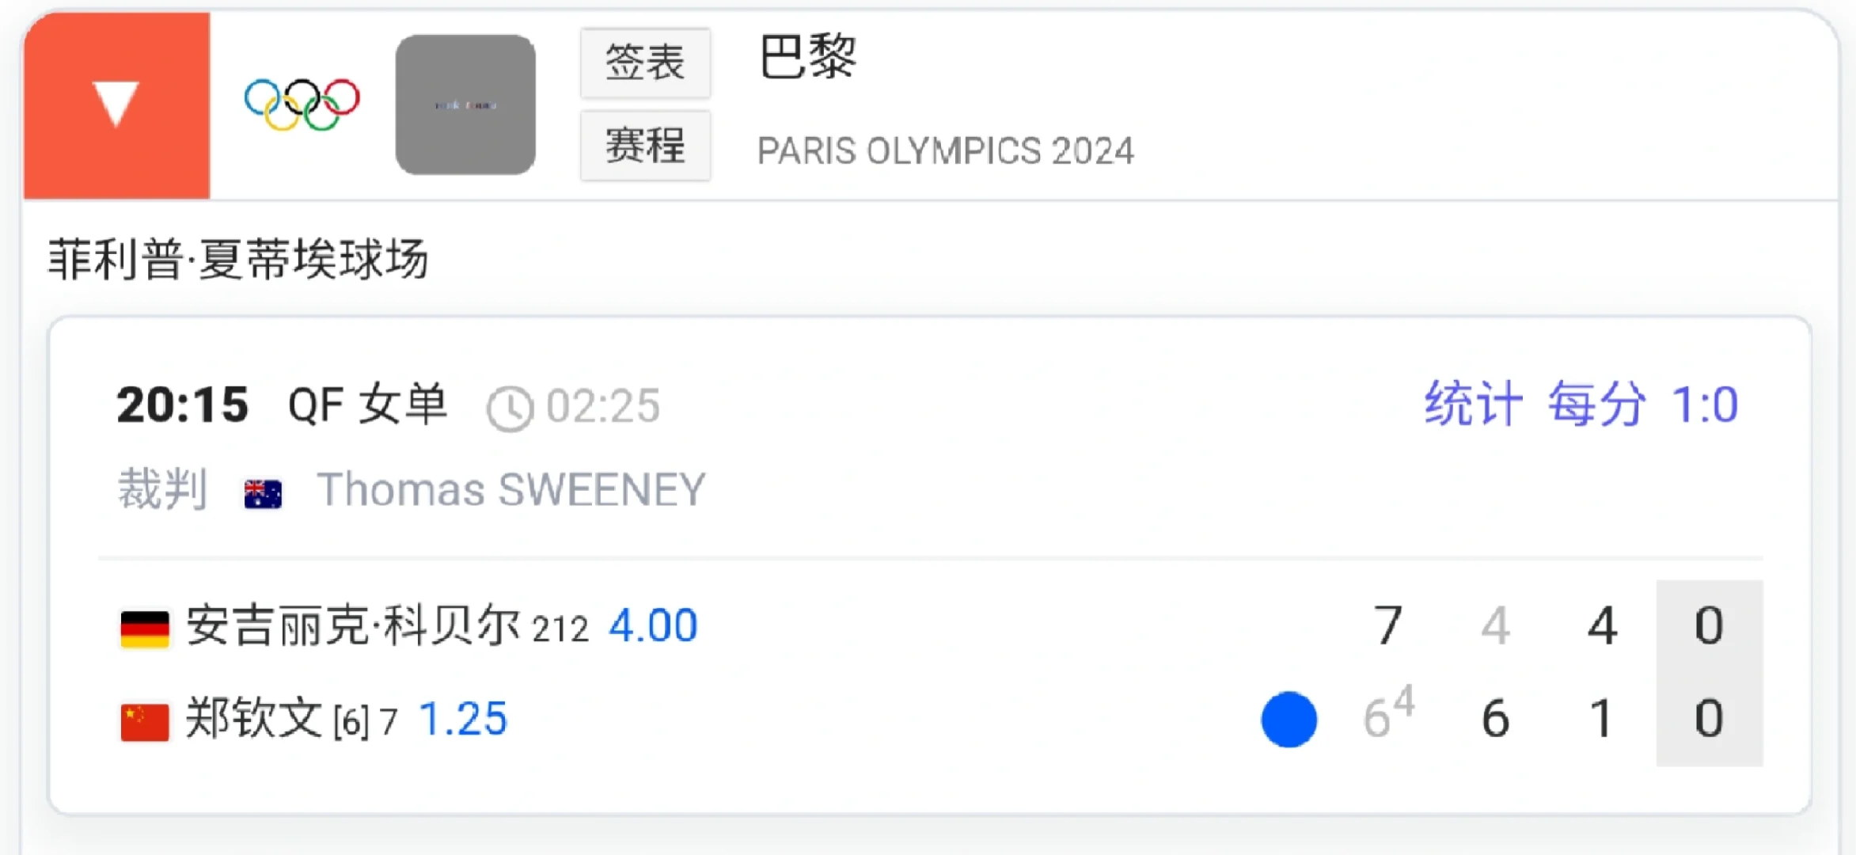
Task: Open the 签表 draw tab
Action: [645, 63]
